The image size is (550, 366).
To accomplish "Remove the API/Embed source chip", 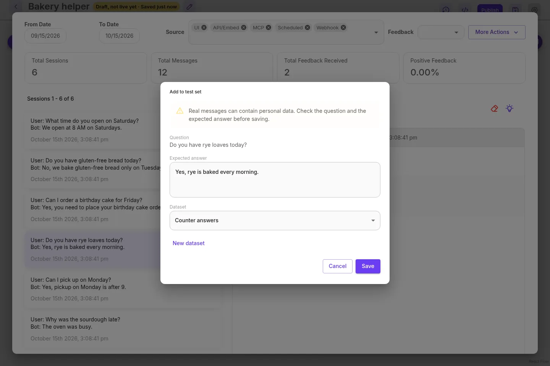I will coord(244,27).
